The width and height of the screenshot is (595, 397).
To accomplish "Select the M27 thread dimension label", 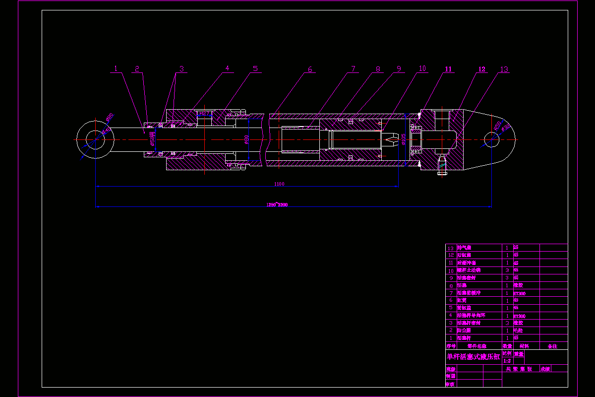I will tap(204, 114).
